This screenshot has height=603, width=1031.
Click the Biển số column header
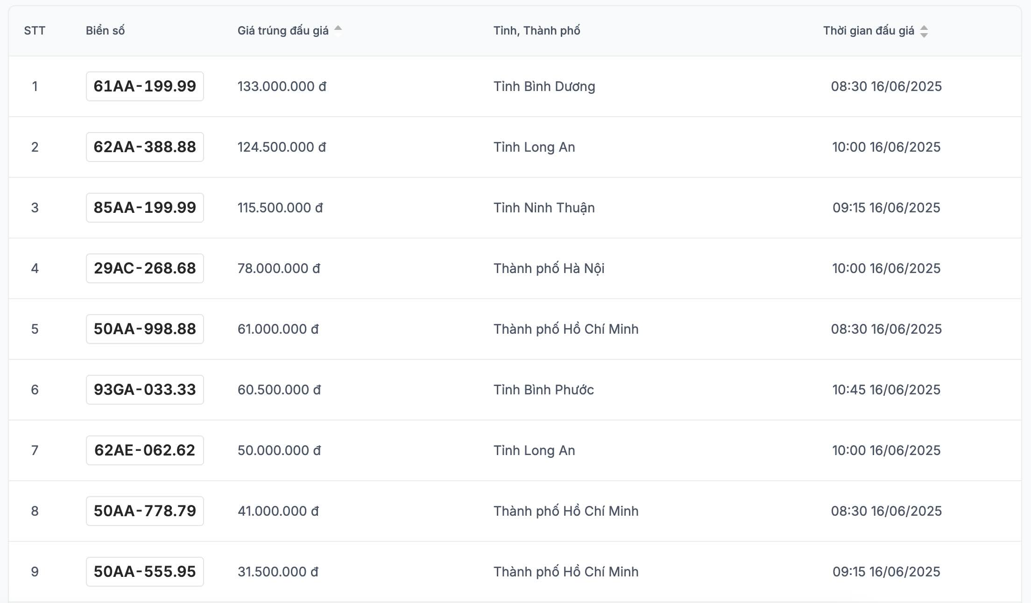pos(105,31)
